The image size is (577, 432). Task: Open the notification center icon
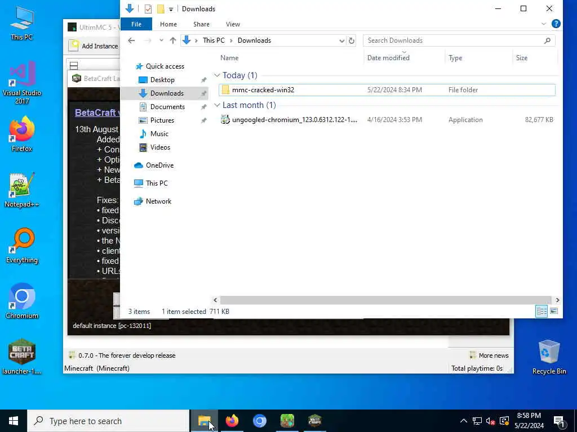(x=559, y=421)
